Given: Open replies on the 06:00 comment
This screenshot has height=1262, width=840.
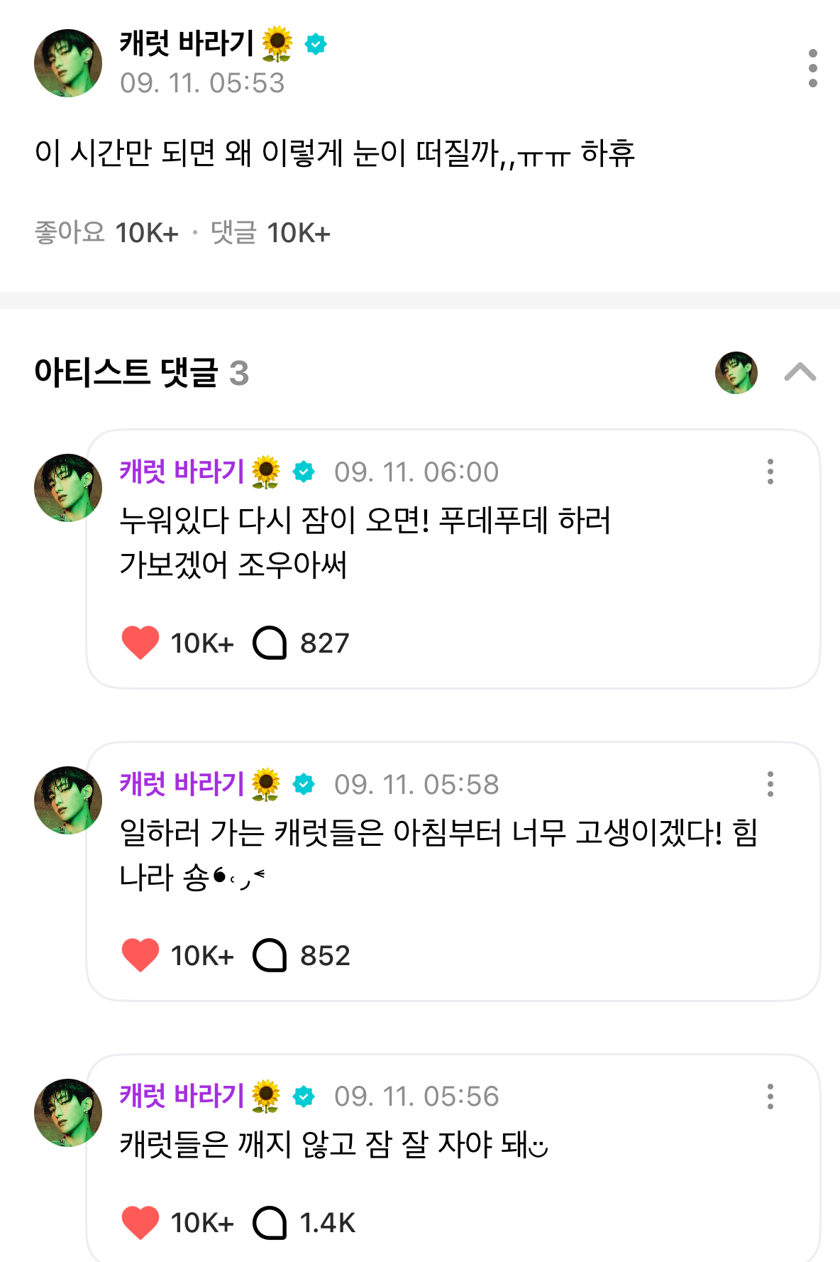Looking at the screenshot, I should coord(270,643).
